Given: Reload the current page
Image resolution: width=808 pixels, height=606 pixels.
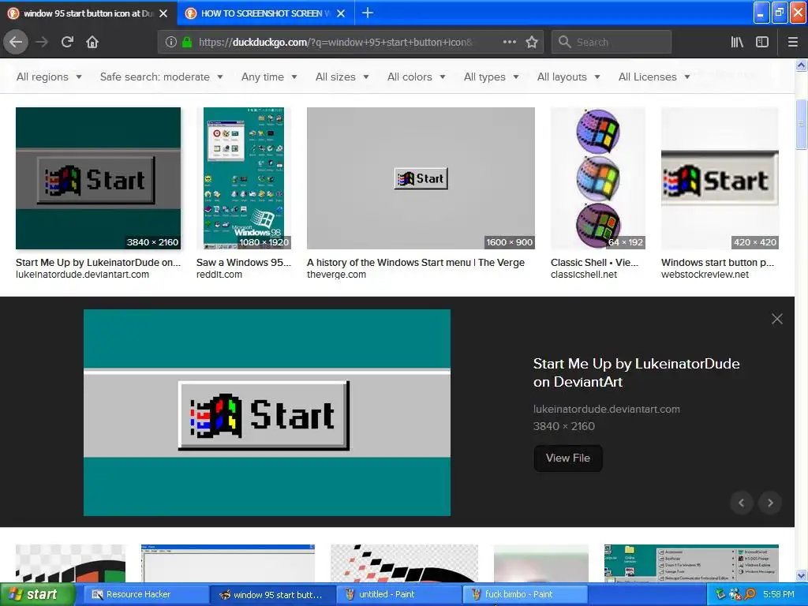Looking at the screenshot, I should 67,42.
